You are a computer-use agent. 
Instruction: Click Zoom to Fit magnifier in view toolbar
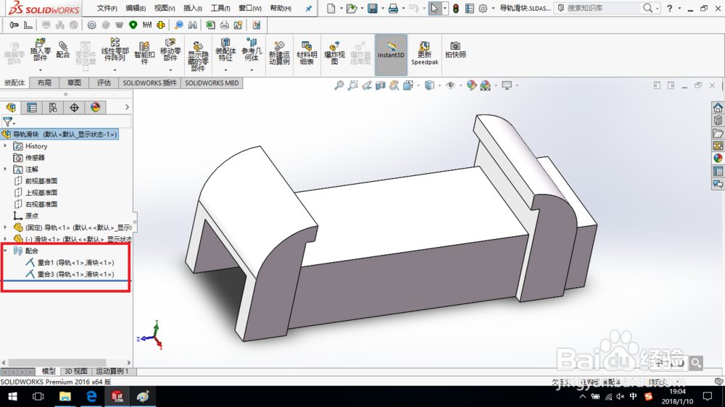pyautogui.click(x=339, y=85)
